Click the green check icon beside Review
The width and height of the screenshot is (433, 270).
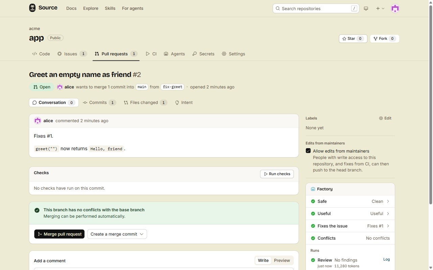pyautogui.click(x=313, y=260)
